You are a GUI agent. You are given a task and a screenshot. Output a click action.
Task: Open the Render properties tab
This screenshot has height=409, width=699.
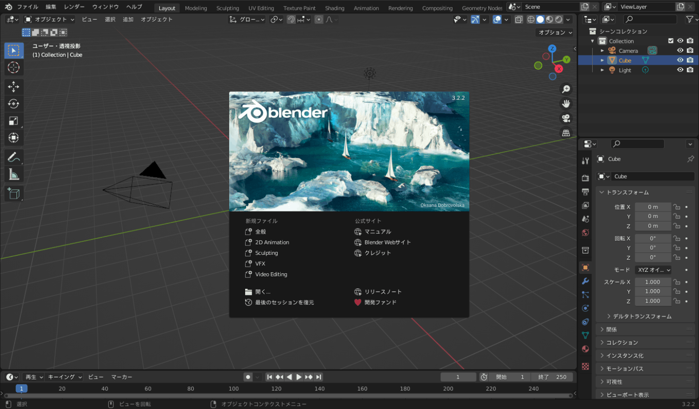click(586, 178)
